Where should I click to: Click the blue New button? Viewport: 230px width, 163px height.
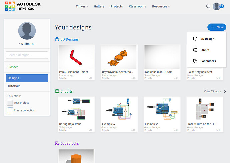point(217,27)
